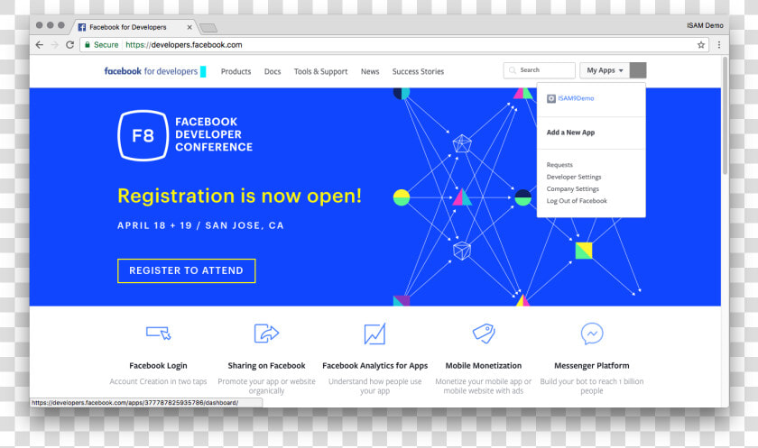The width and height of the screenshot is (758, 448).
Task: Click the Facebook Login cursor icon
Action: click(158, 333)
